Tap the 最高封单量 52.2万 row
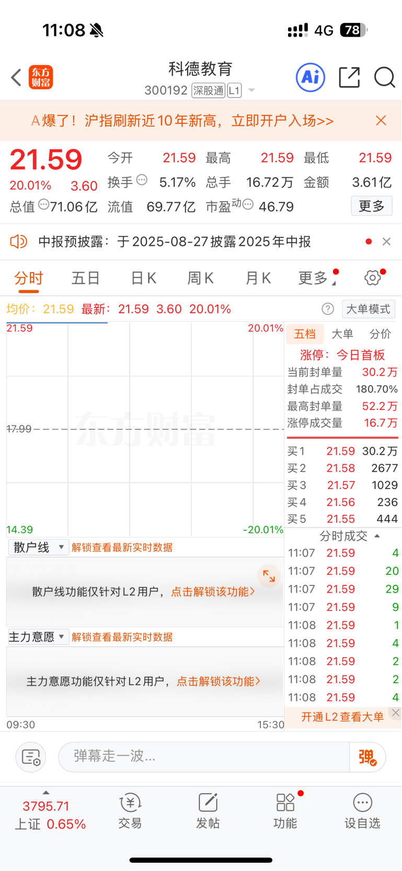The height and width of the screenshot is (871, 402). tap(342, 406)
